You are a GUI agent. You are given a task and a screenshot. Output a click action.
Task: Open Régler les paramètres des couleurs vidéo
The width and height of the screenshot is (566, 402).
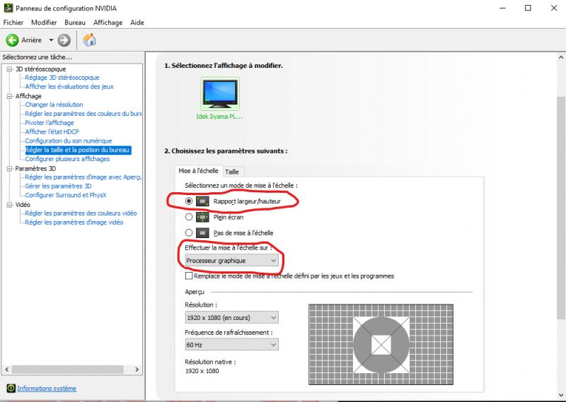pyautogui.click(x=81, y=213)
